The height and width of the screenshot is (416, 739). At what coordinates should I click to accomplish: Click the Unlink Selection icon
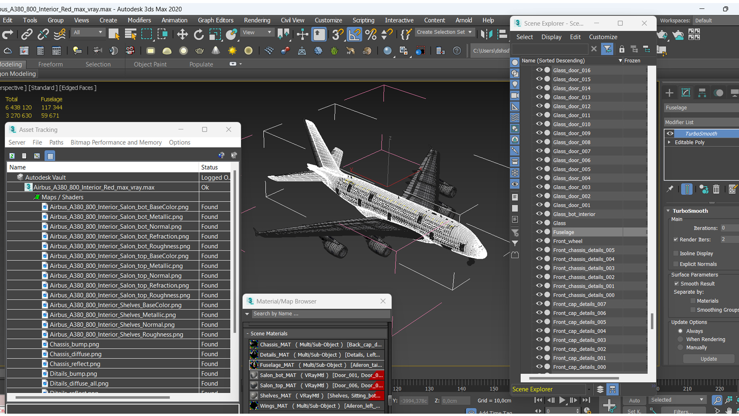(43, 35)
